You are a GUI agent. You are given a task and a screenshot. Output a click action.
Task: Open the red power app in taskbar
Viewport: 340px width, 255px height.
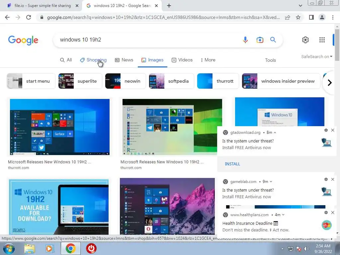pyautogui.click(x=91, y=248)
